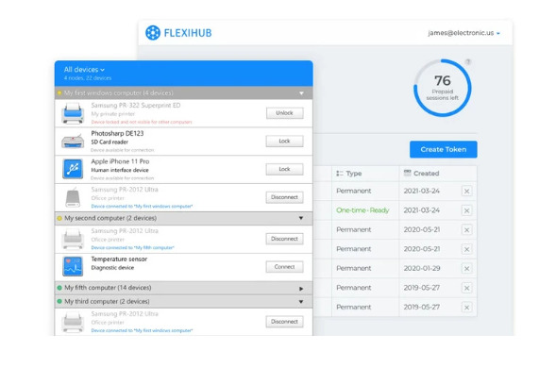The image size is (556, 368).
Task: Click the drive icon under first computer
Action: [x=73, y=197]
